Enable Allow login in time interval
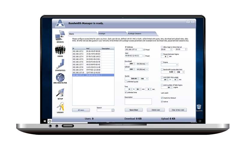240x143 pixels. coord(162,47)
